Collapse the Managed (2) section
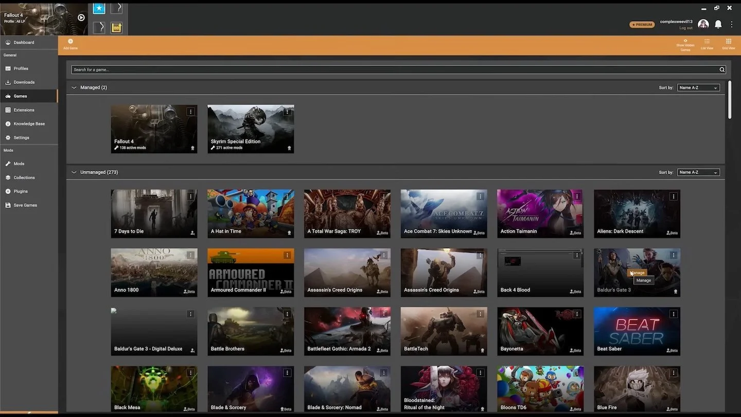Screen dimensions: 741x417 (x=74, y=88)
